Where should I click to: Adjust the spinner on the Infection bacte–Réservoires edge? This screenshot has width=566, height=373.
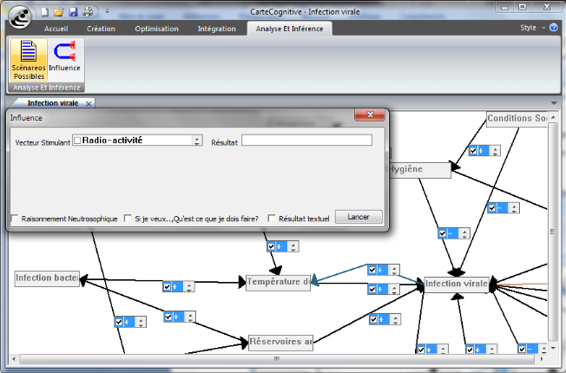coord(191,317)
